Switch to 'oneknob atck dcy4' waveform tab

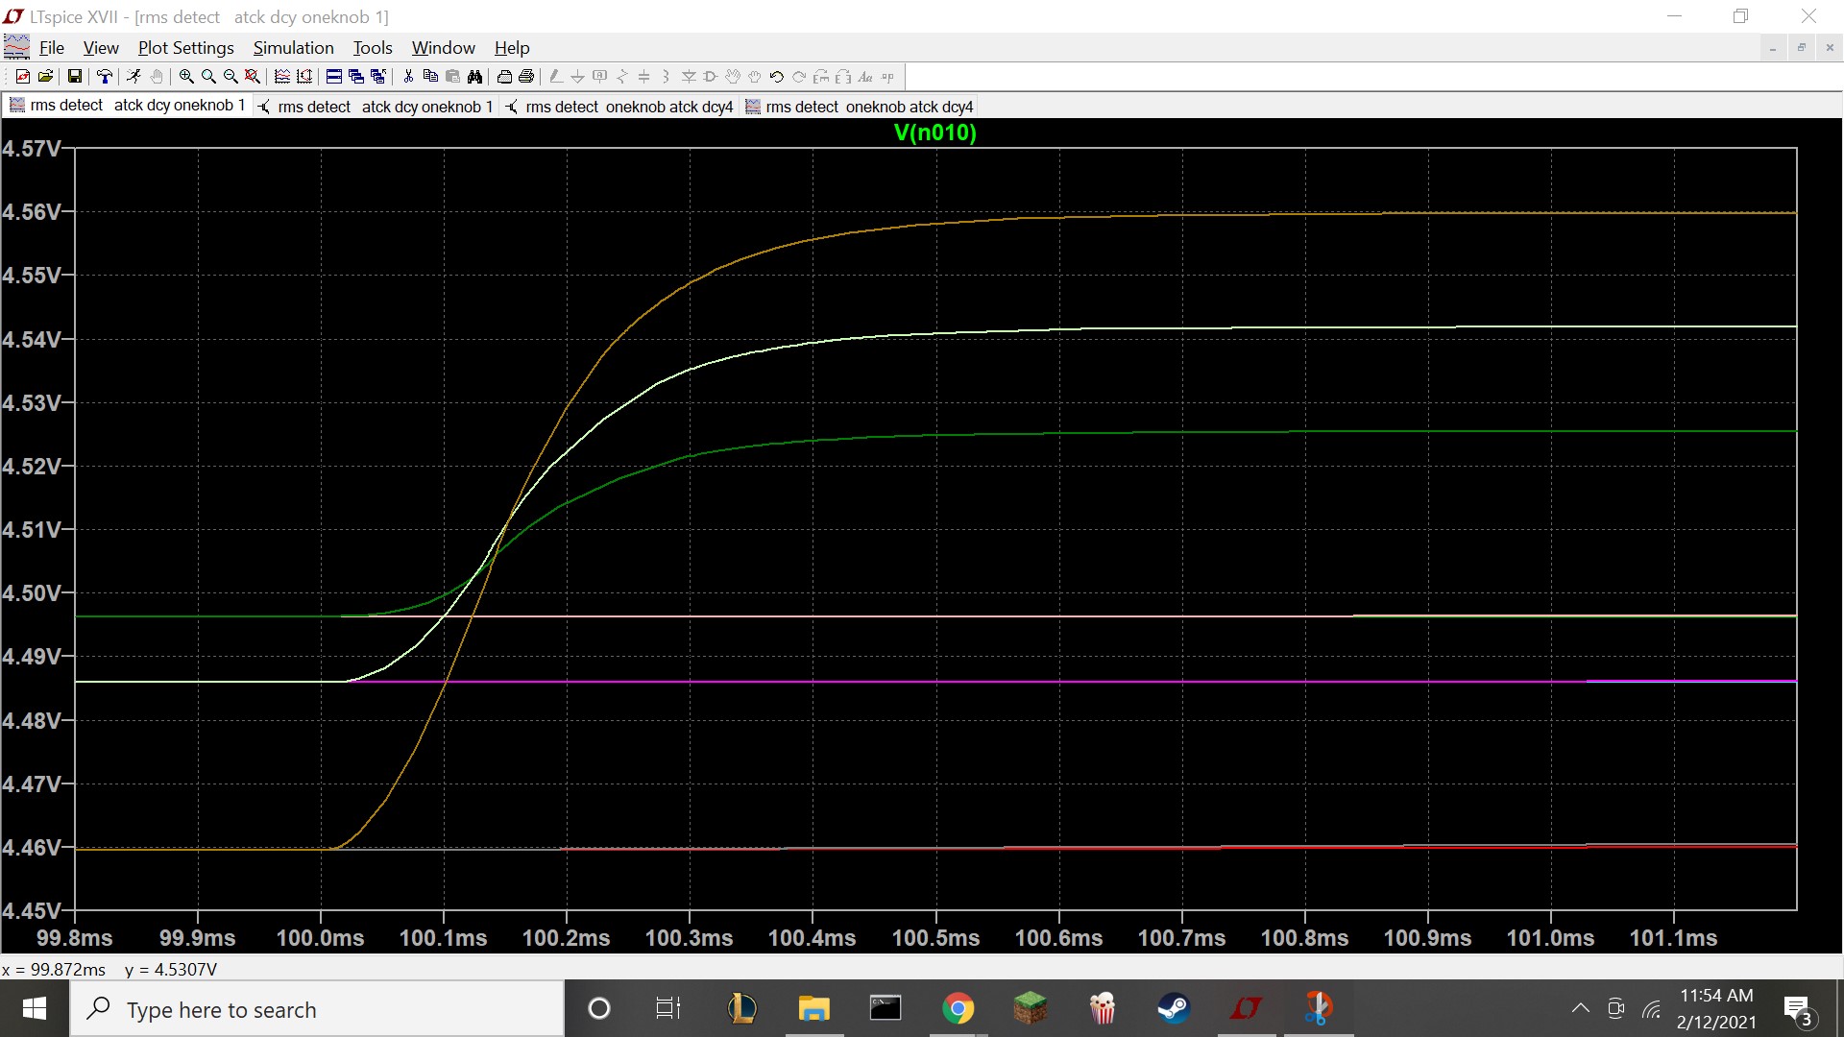coord(860,107)
